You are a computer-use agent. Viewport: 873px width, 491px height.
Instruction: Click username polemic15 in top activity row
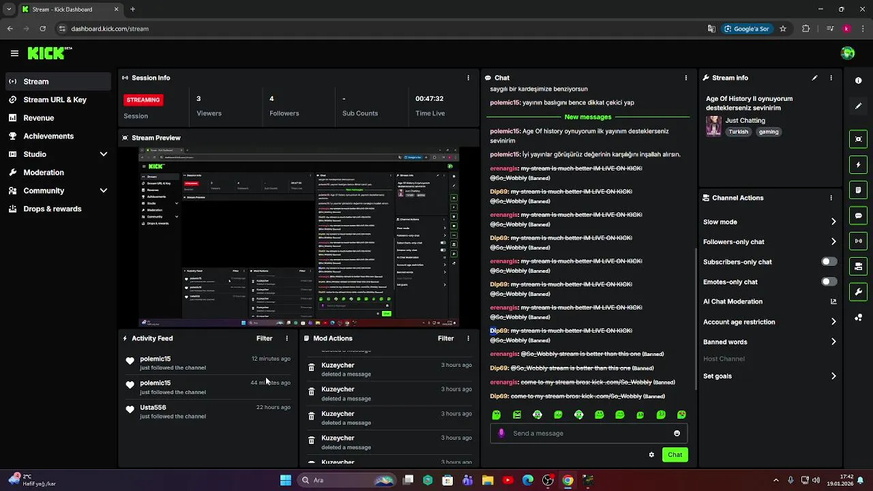pos(156,359)
